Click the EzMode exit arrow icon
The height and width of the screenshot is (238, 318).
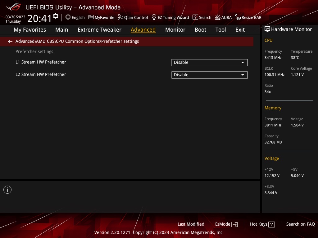[235, 224]
